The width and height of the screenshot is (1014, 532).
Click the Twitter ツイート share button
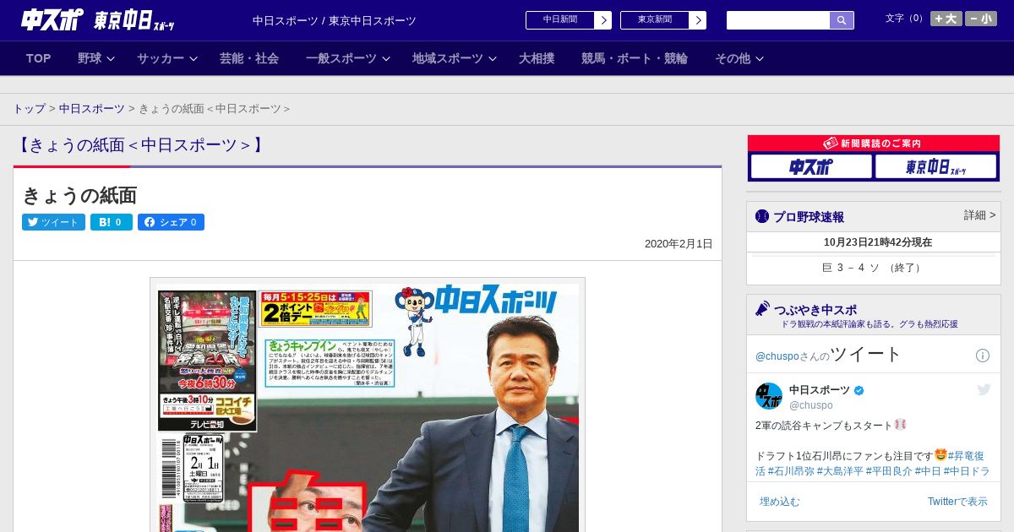[x=53, y=222]
